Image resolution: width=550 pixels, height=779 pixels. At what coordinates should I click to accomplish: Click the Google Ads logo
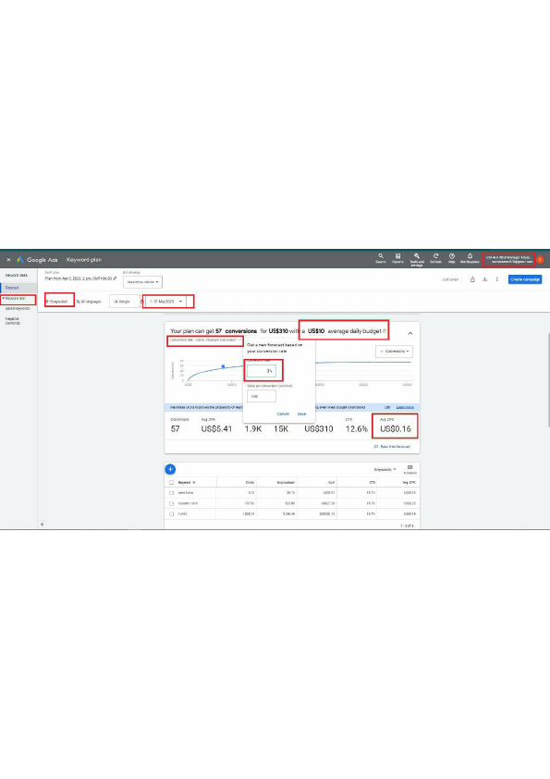tap(38, 260)
